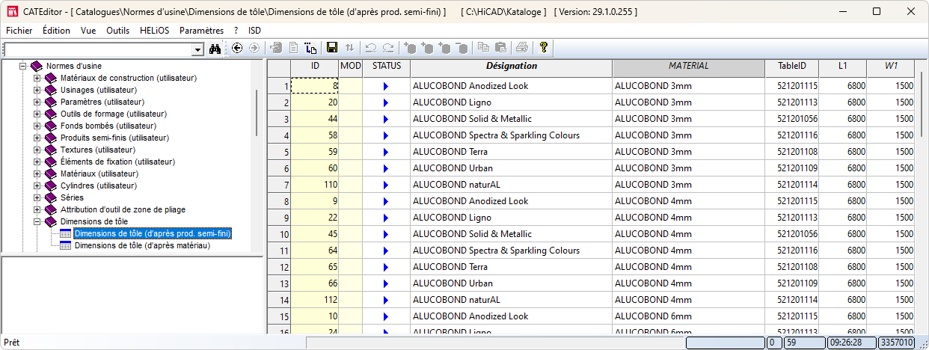The height and width of the screenshot is (350, 929).
Task: Click ID cell with value 112
Action: (315, 300)
